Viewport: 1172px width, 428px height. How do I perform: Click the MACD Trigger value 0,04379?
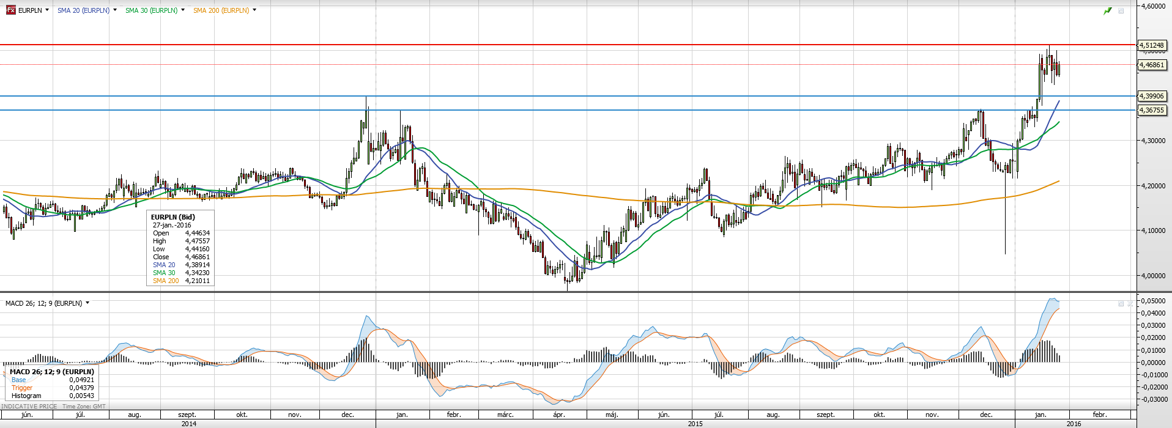tap(82, 388)
